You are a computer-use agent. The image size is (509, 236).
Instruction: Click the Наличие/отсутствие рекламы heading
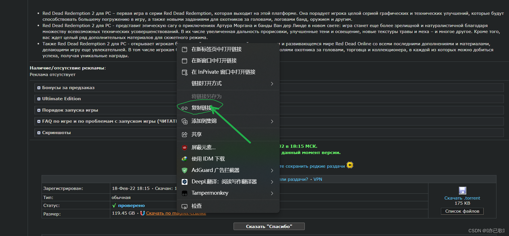point(68,68)
